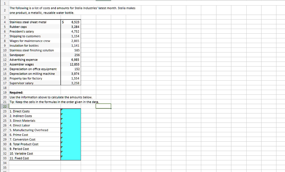Click the row 4 header on the left
This screenshot has height=172, width=285.
pyautogui.click(x=4, y=22)
